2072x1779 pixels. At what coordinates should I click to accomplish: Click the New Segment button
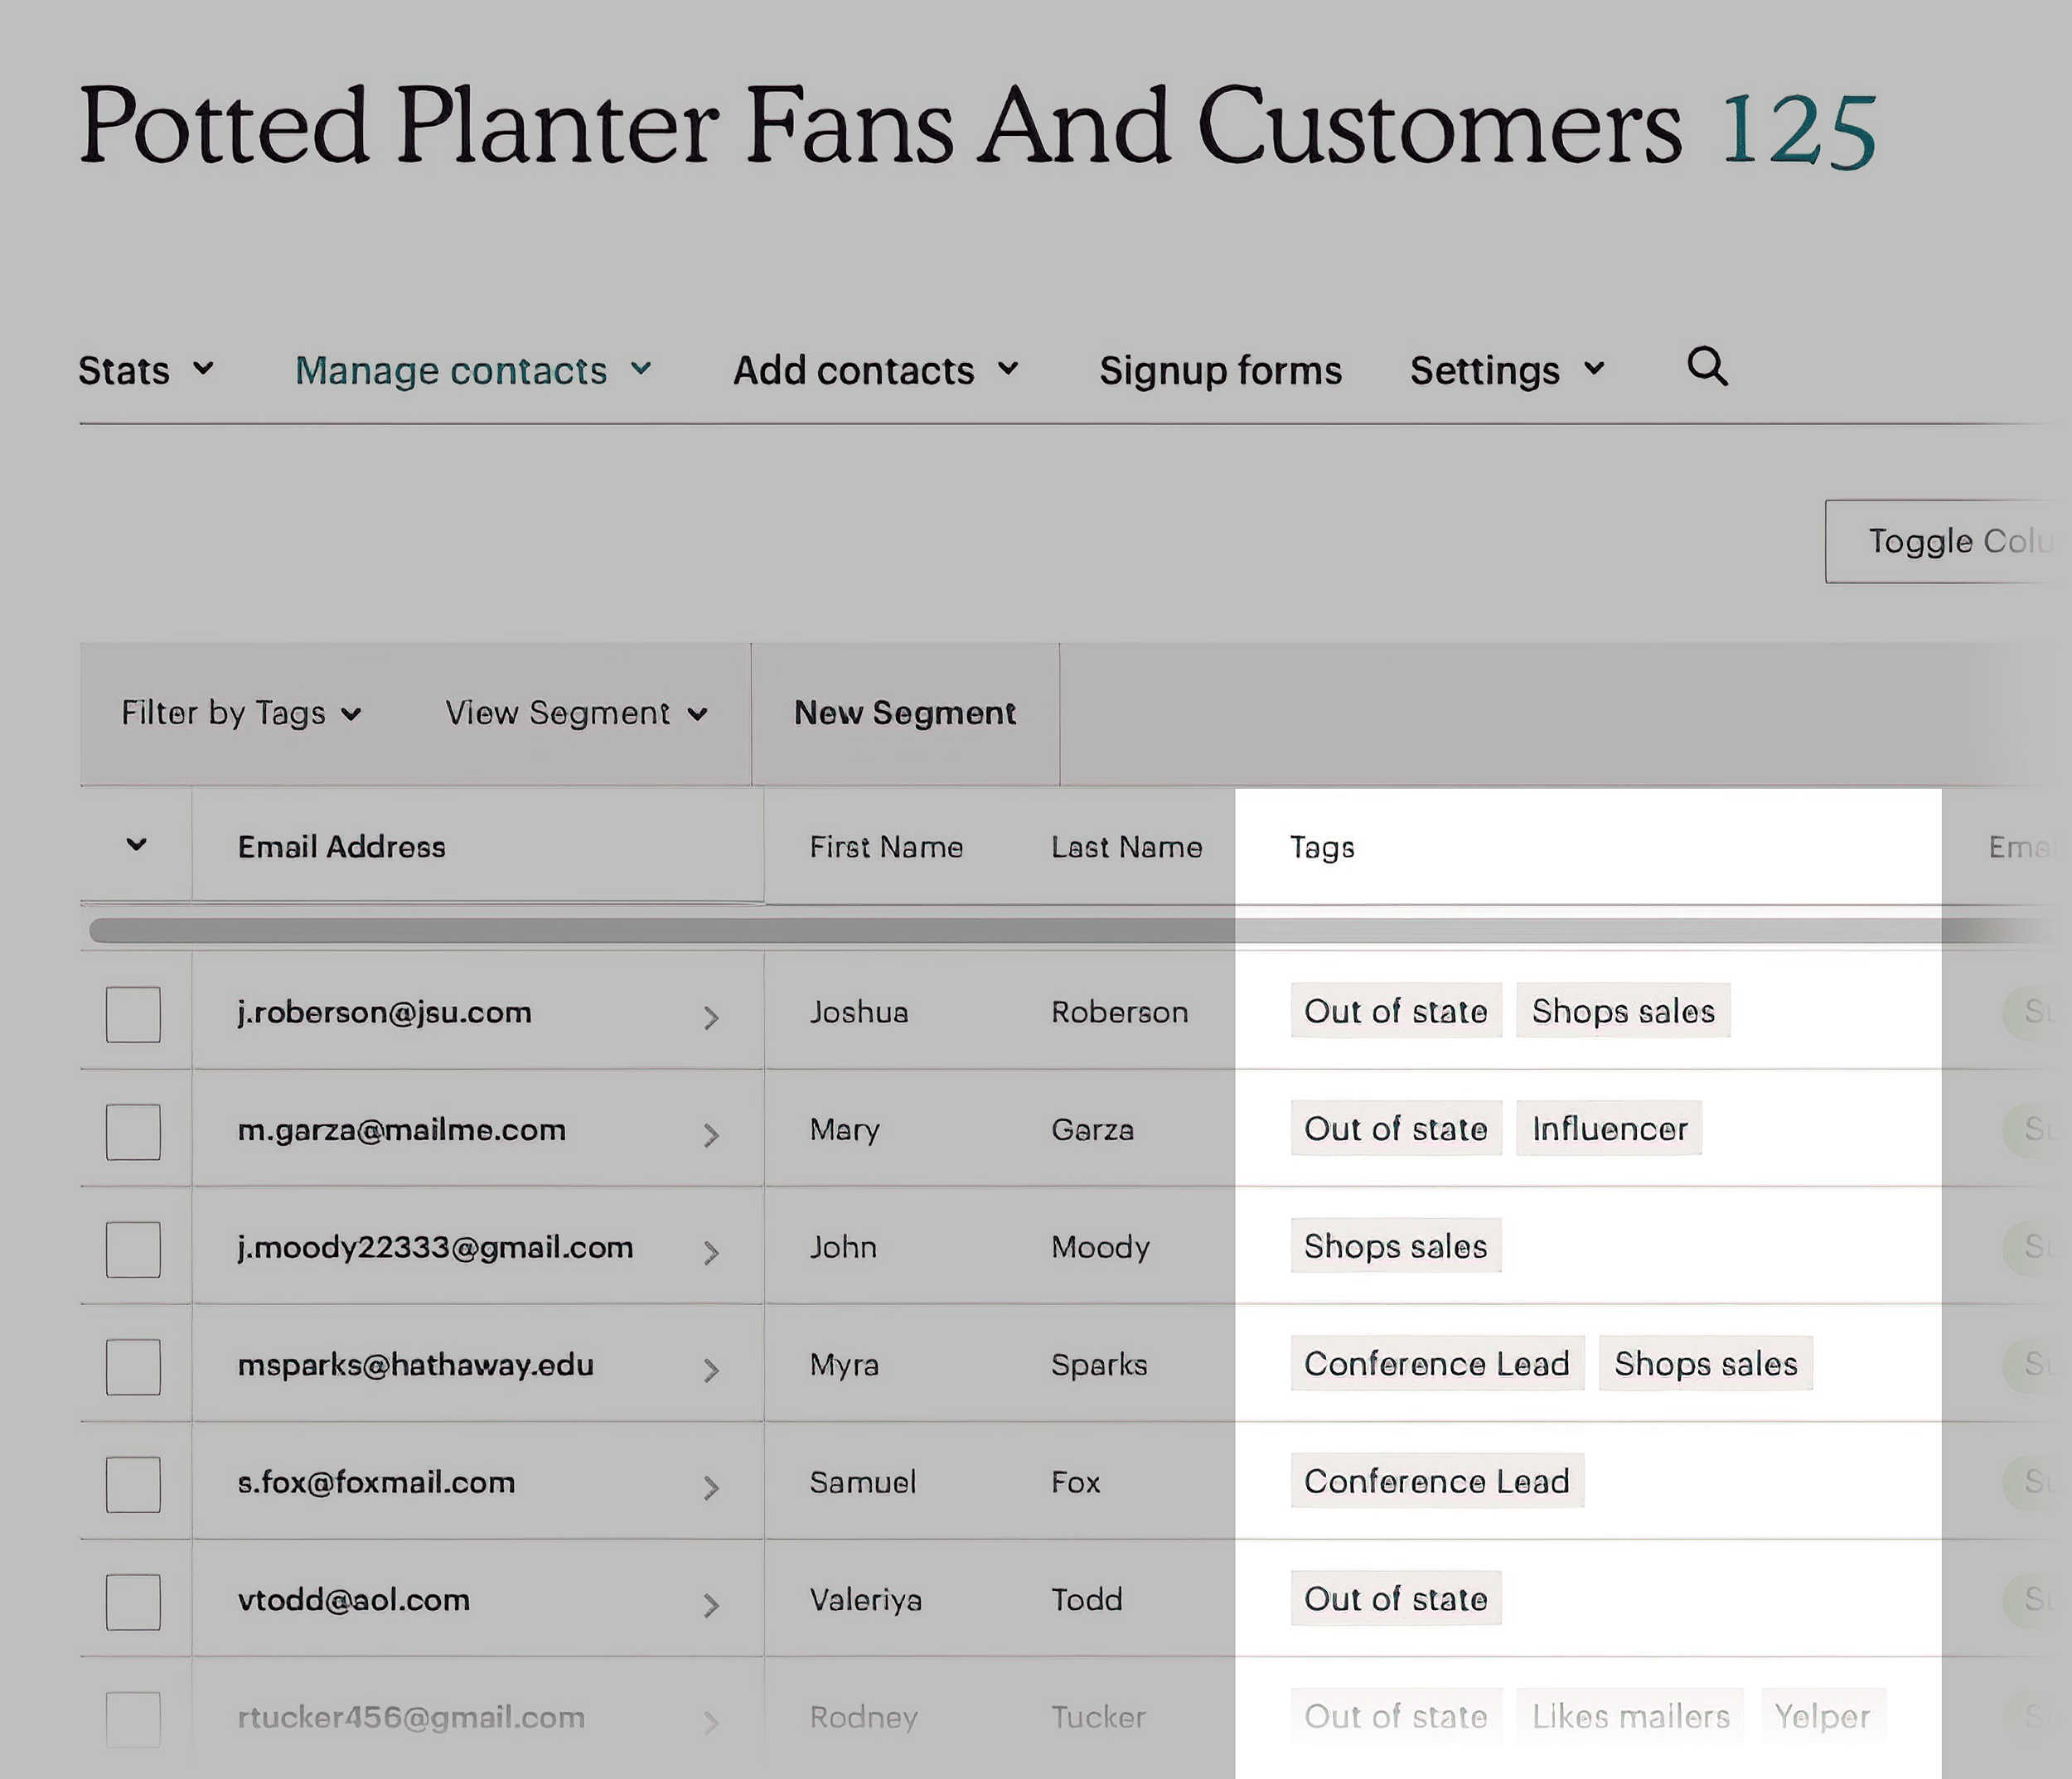coord(904,713)
